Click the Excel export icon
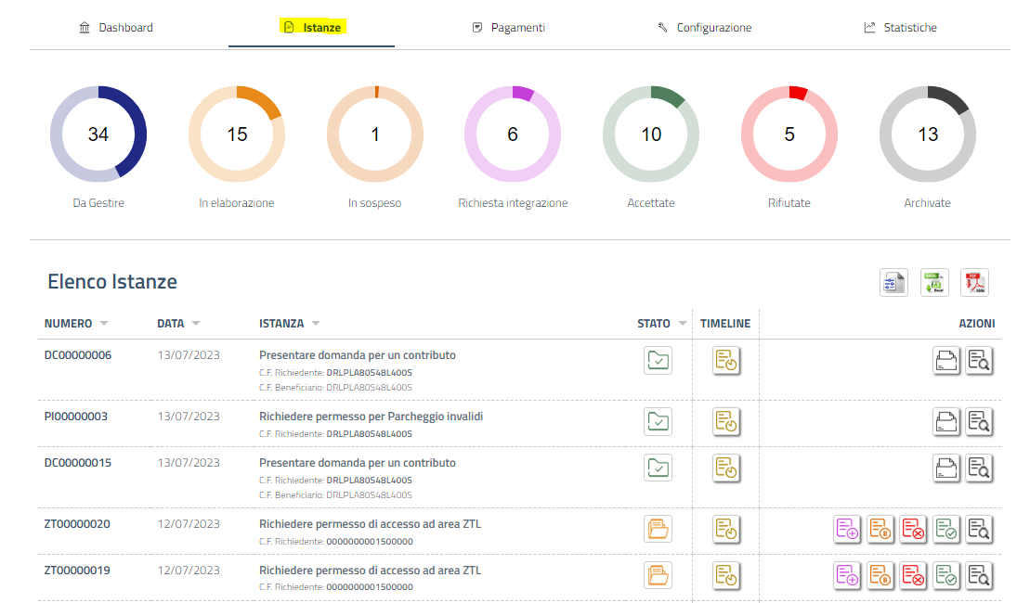 [x=934, y=283]
